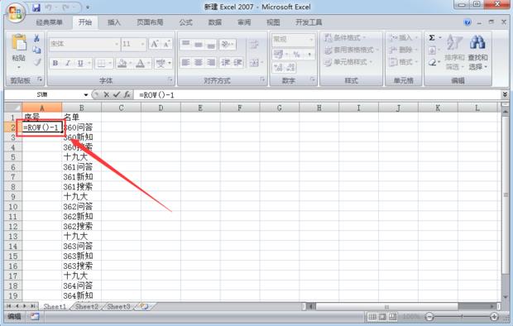Open Find and Select binoculars

(x=477, y=52)
